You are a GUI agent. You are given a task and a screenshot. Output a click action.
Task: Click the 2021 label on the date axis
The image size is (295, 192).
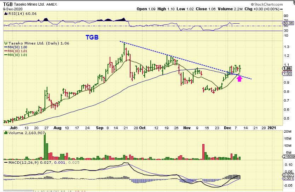coord(272,128)
